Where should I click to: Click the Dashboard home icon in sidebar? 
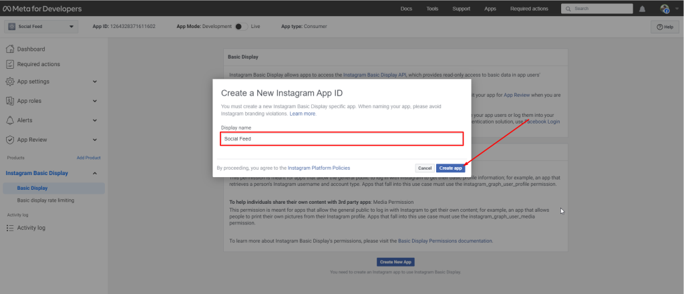10,49
